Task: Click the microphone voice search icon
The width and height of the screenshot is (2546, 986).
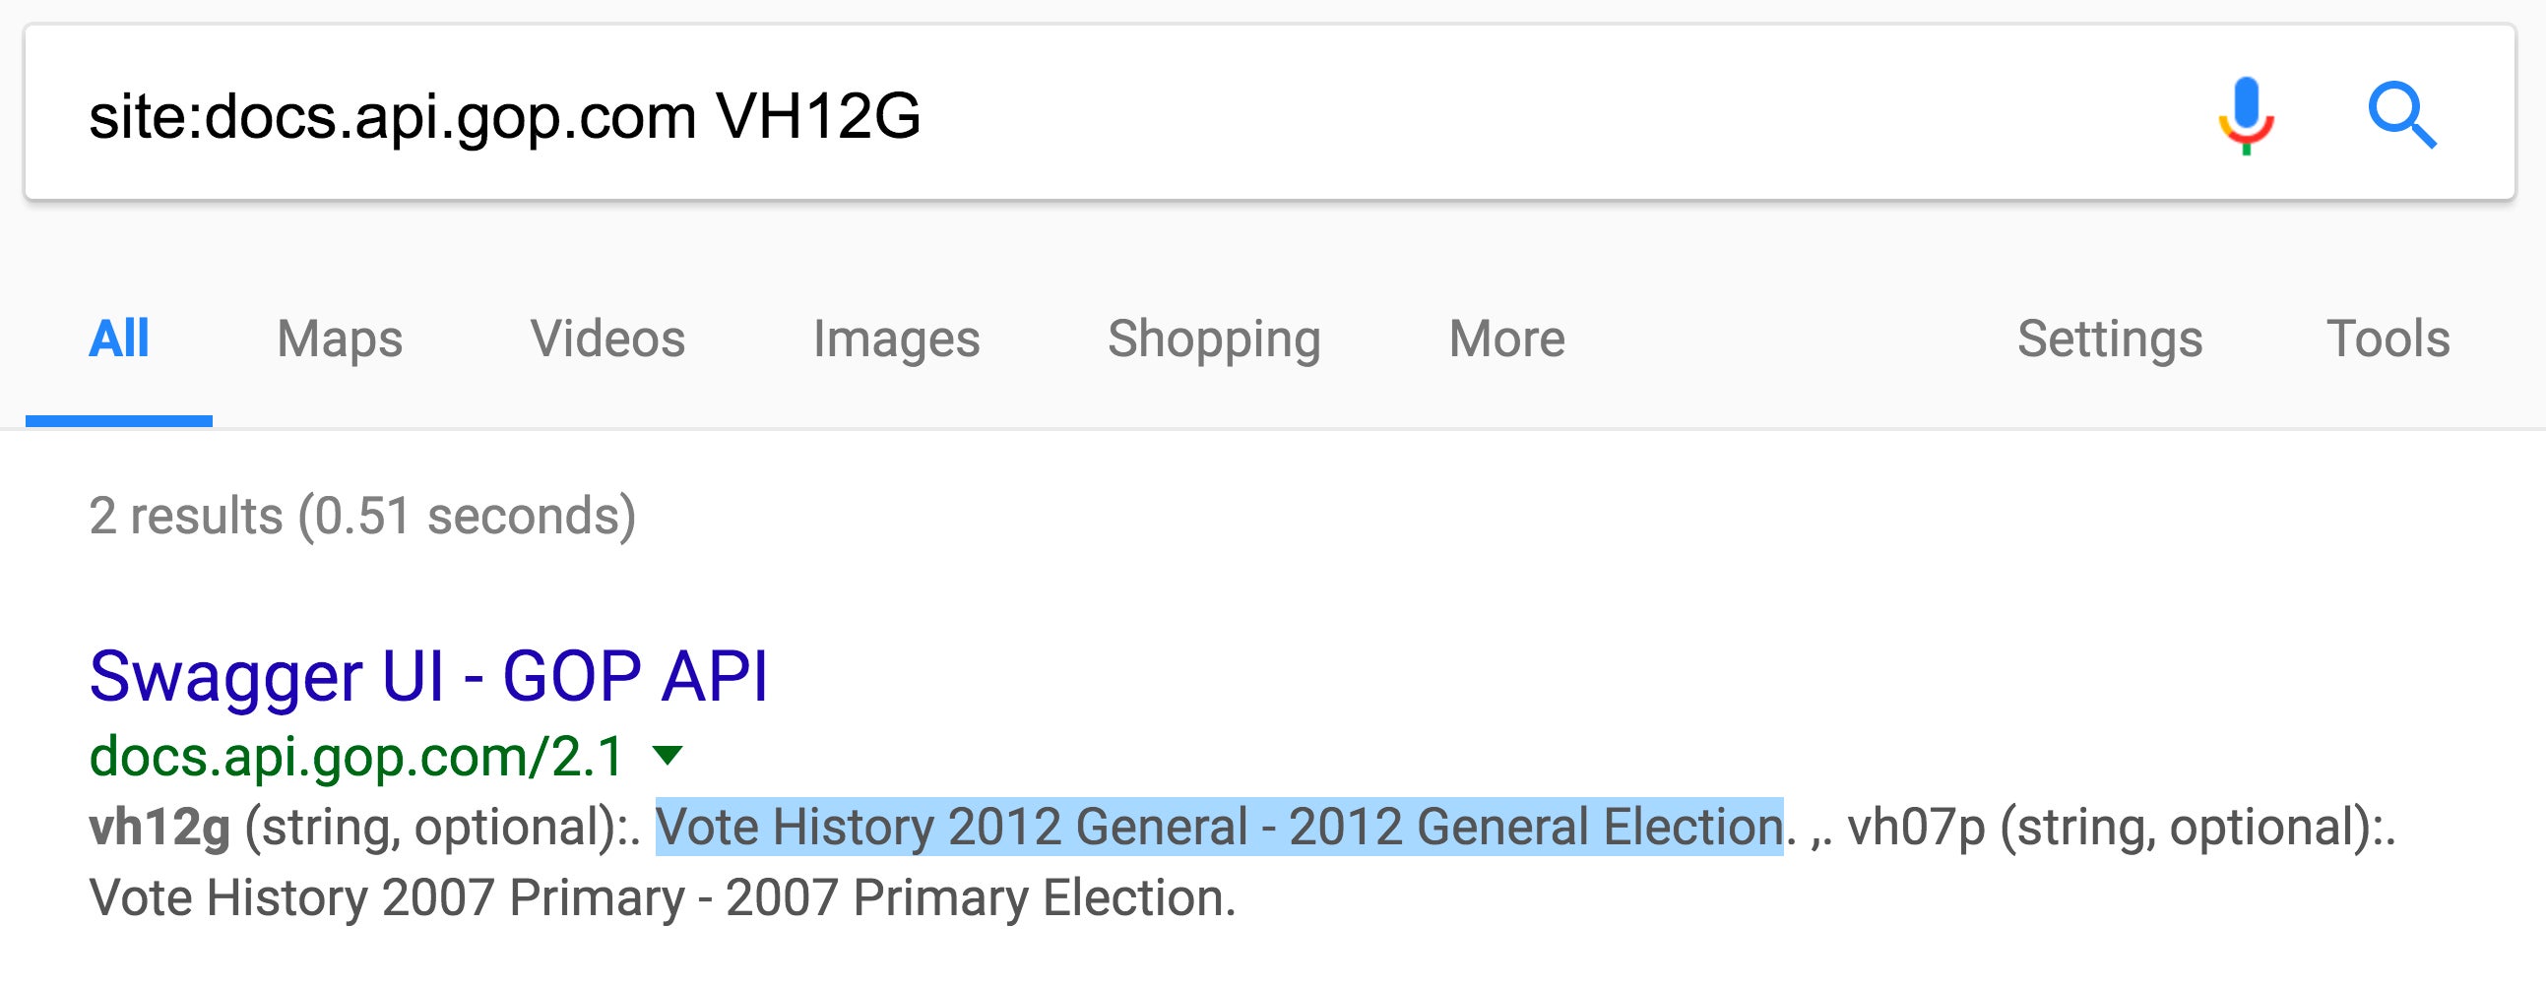Action: (2246, 115)
